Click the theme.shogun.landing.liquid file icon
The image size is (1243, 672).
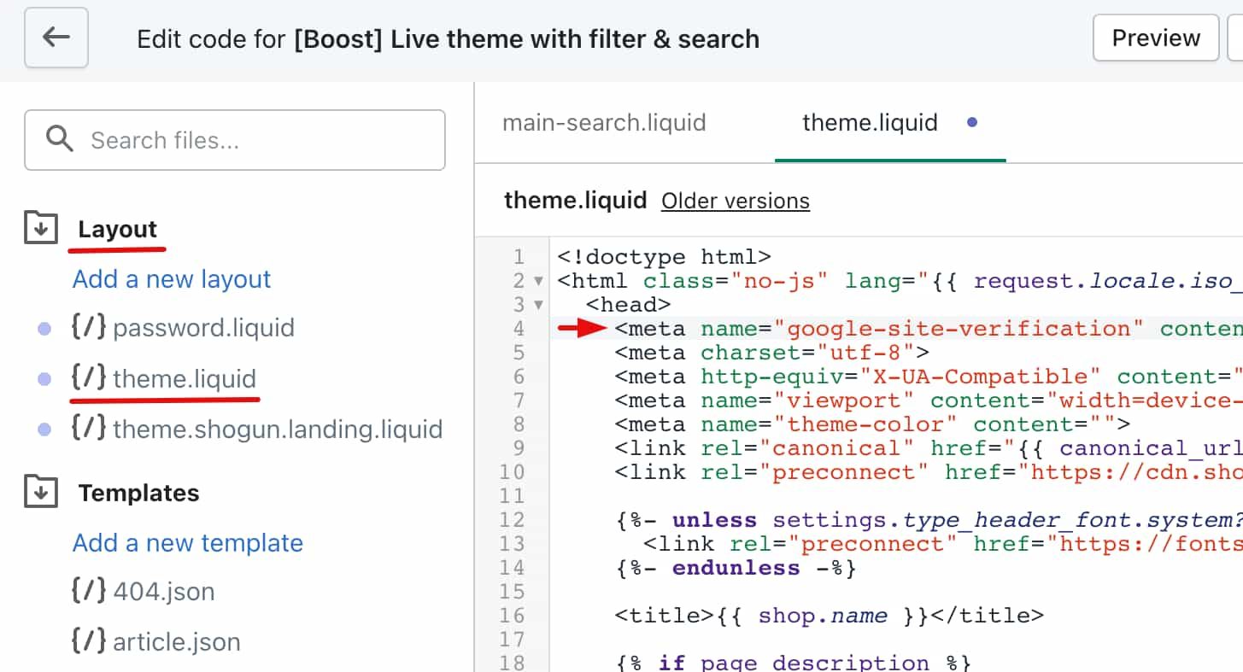(x=90, y=429)
